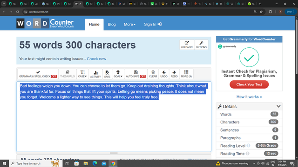This screenshot has height=167, width=298.
Task: Open File Explorer from taskbar
Action: click(86, 163)
